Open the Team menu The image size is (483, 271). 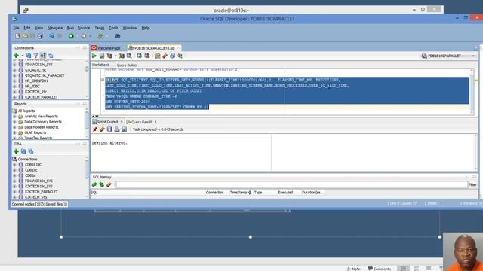[x=99, y=28]
